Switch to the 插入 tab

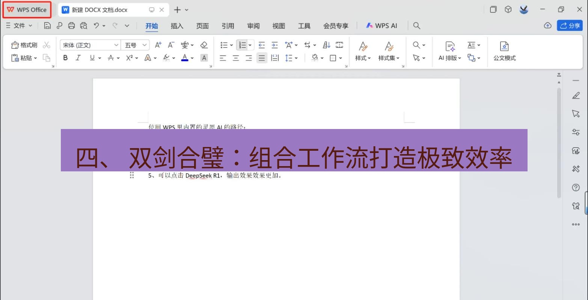pyautogui.click(x=177, y=25)
